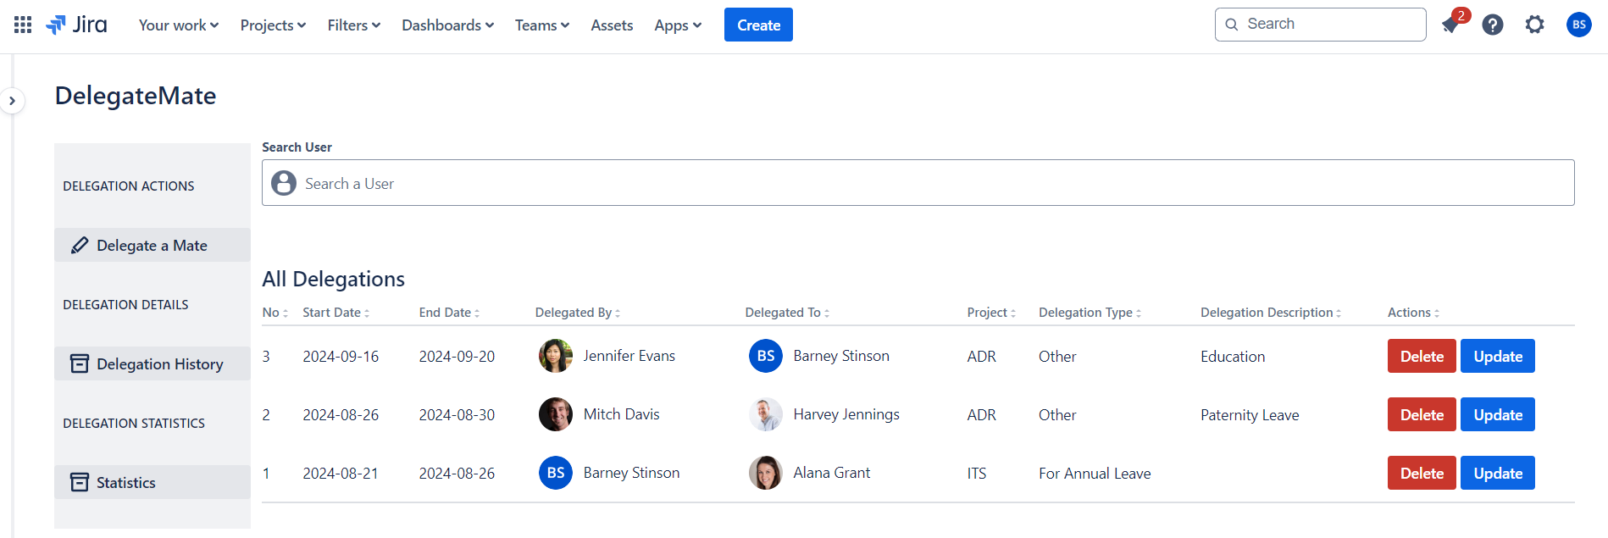Click the start date 2024-08-21

pyautogui.click(x=341, y=474)
